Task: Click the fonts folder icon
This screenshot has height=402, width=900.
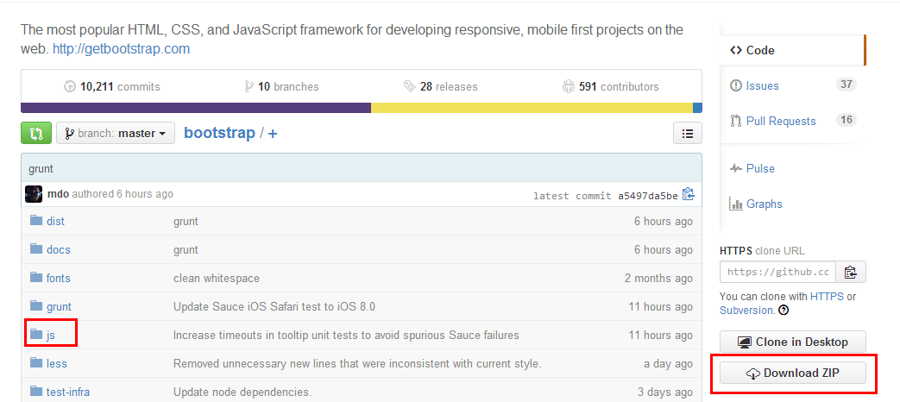Action: [37, 277]
